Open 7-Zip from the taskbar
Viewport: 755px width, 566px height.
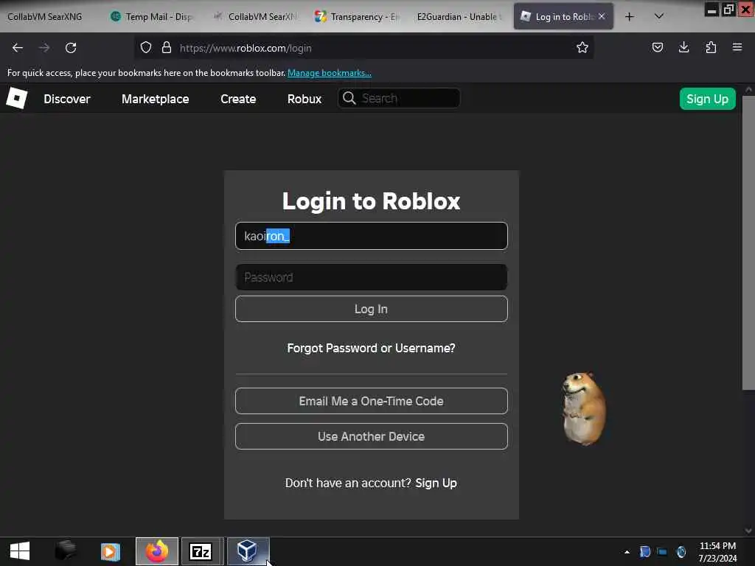click(x=201, y=551)
